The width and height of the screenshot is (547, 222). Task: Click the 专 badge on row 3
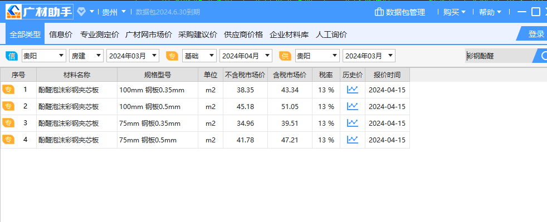pyautogui.click(x=8, y=123)
